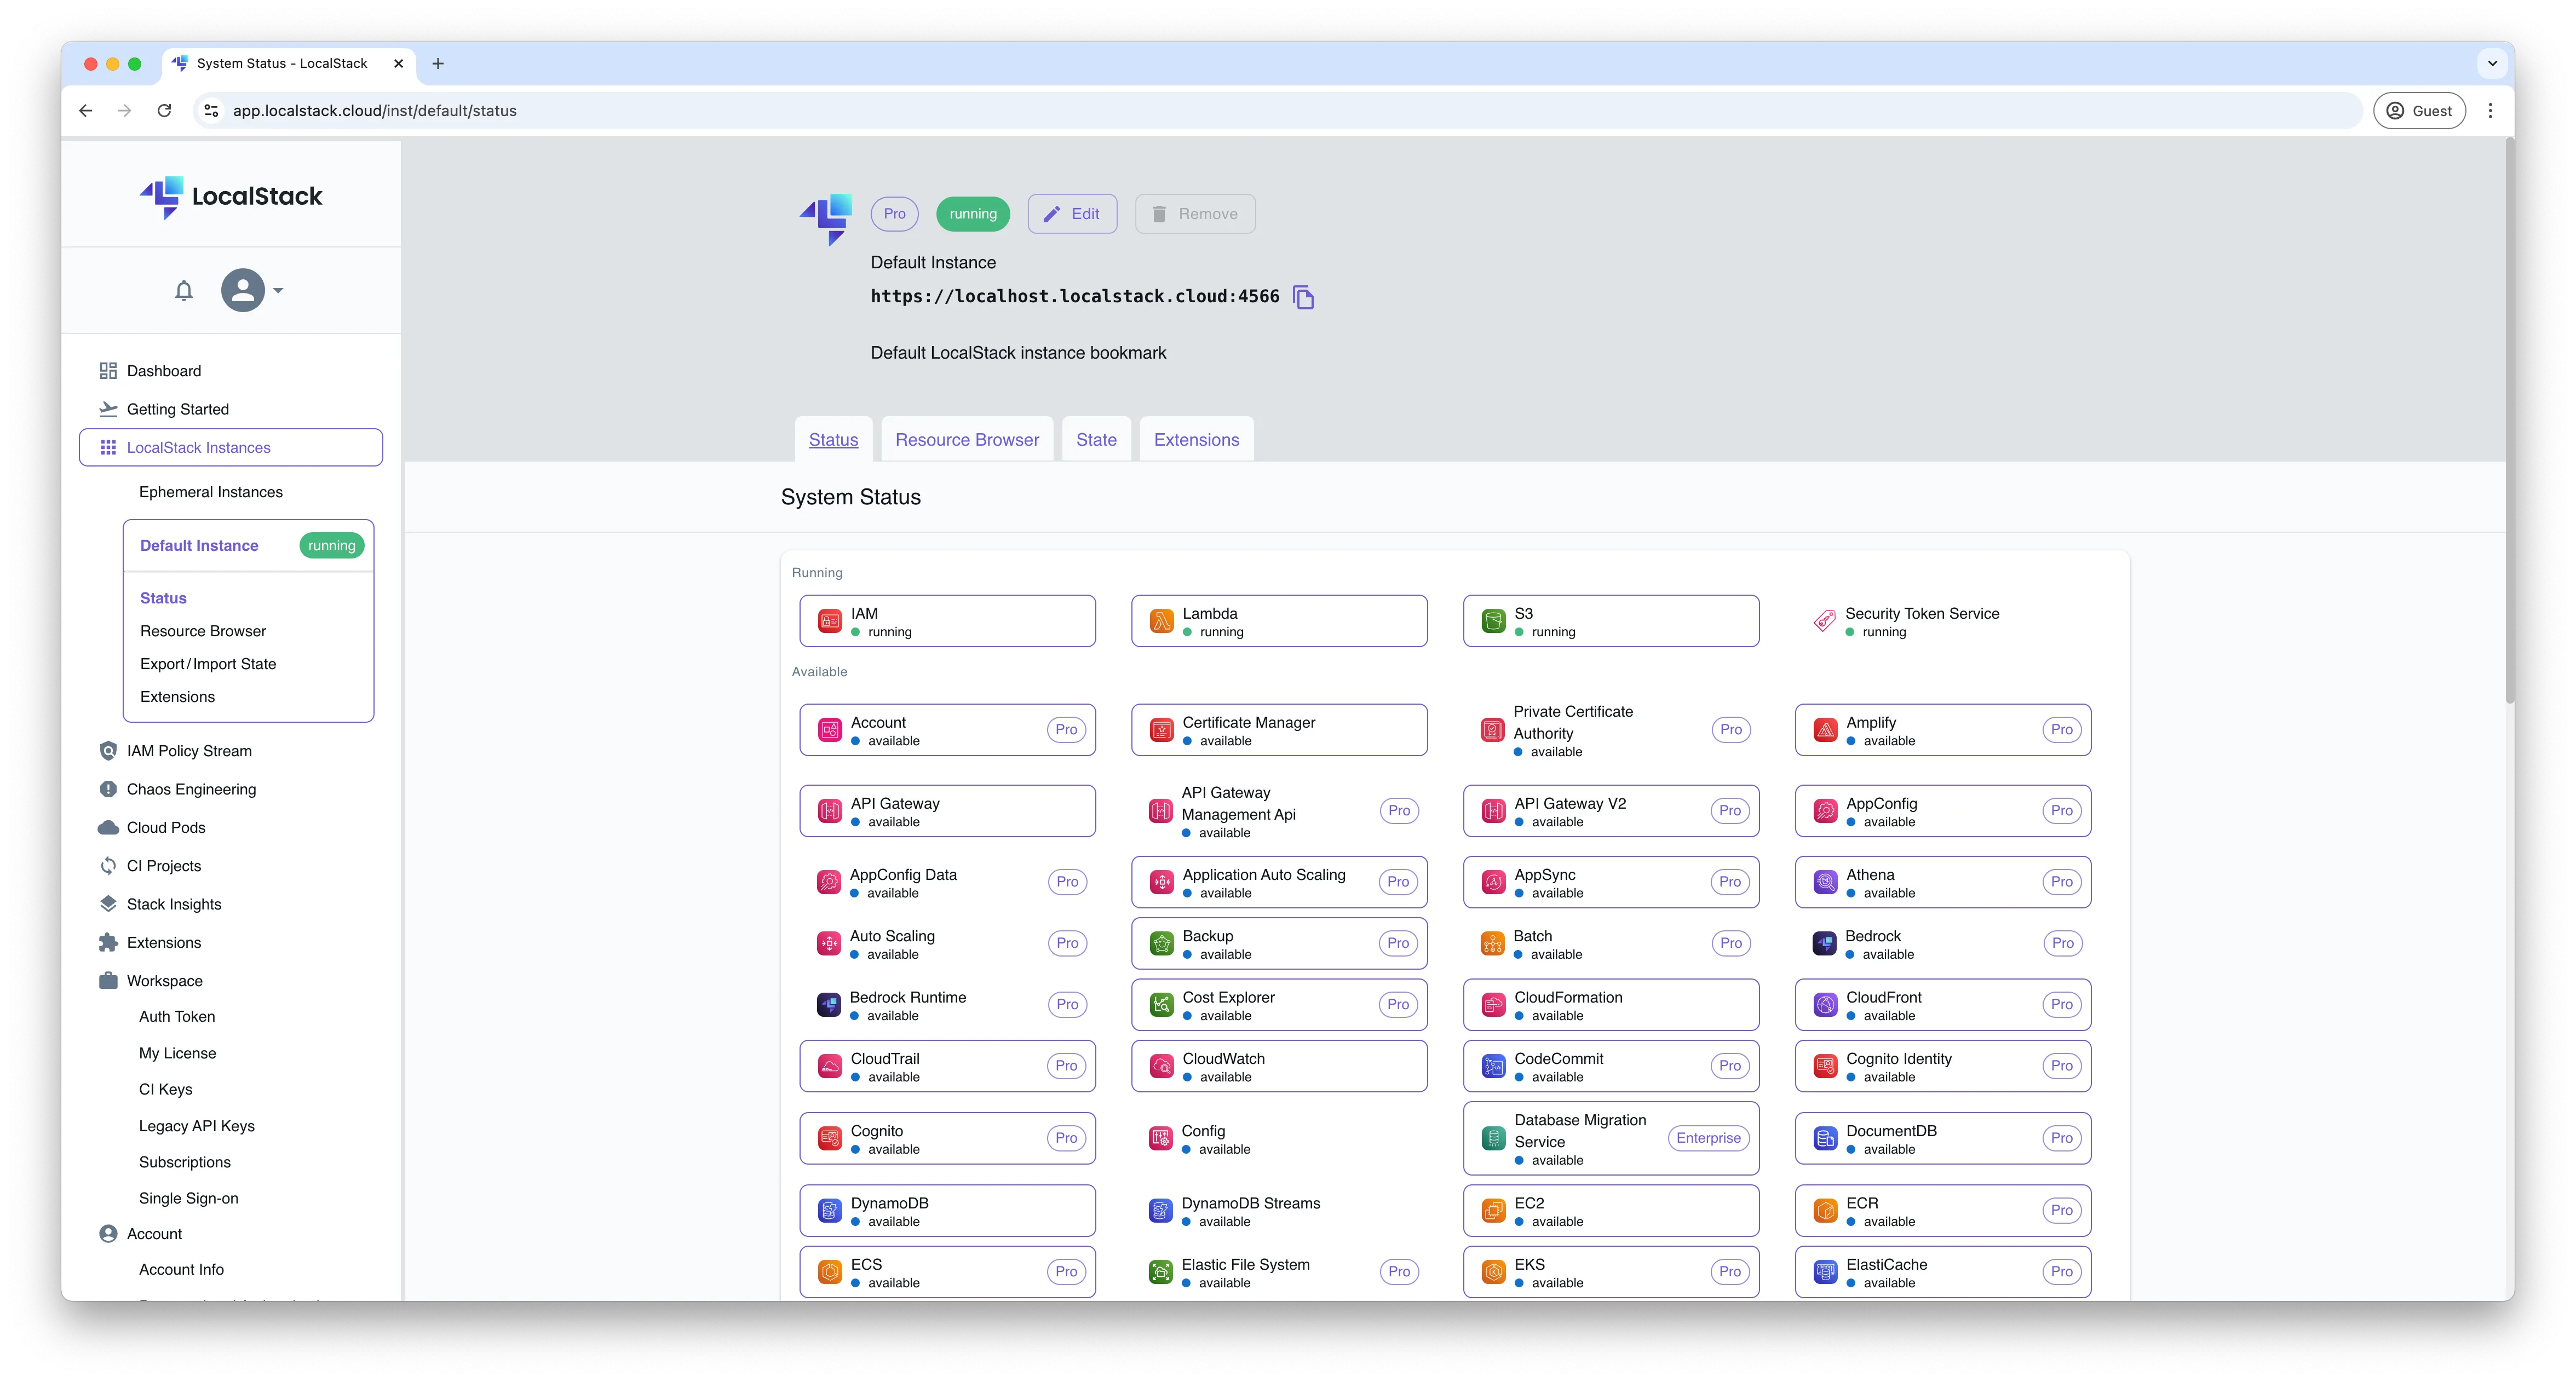Open the notifications bell icon

(x=184, y=290)
